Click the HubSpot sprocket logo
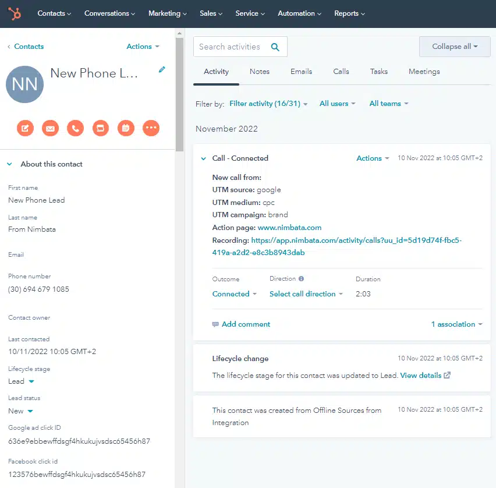Viewport: 496px width, 488px height. (x=15, y=13)
